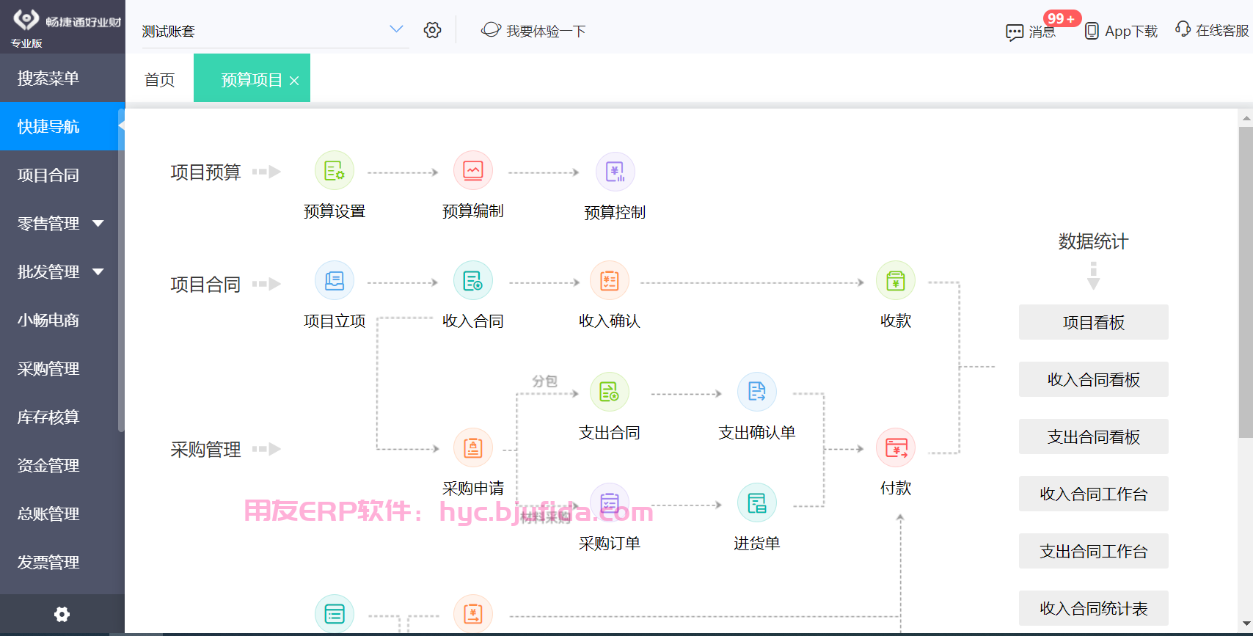1253x636 pixels.
Task: Open the 收入合同 icon
Action: pyautogui.click(x=473, y=280)
